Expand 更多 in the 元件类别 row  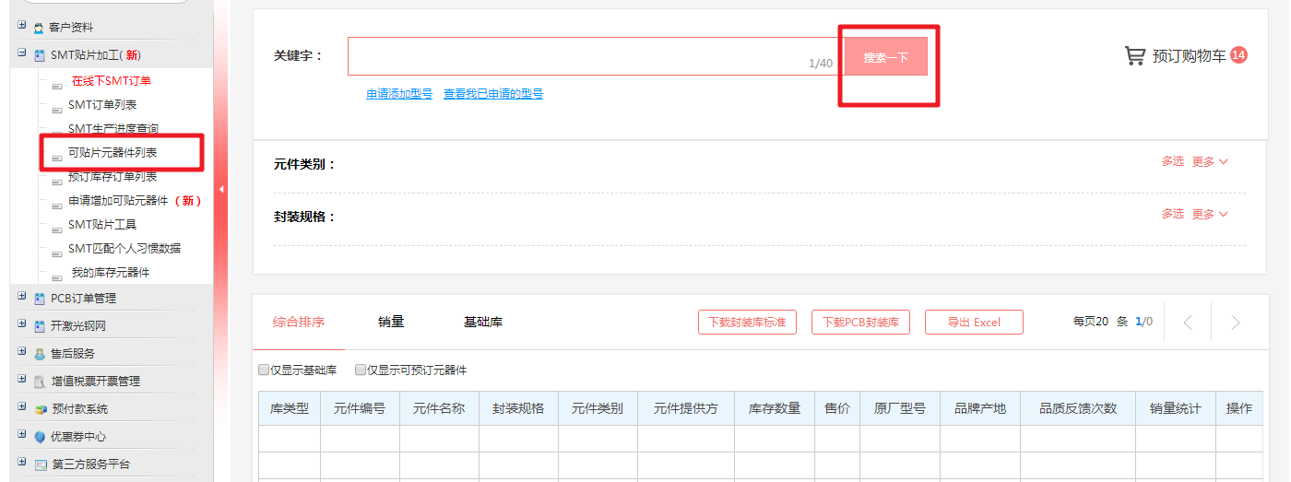[1210, 161]
